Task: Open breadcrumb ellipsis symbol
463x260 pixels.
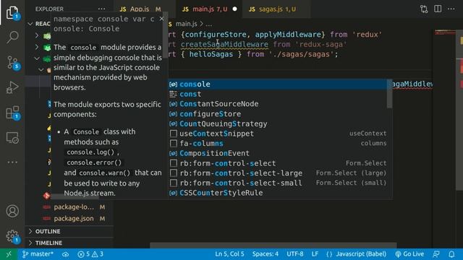Action: [209, 24]
